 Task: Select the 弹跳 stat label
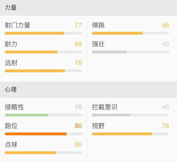98,25
